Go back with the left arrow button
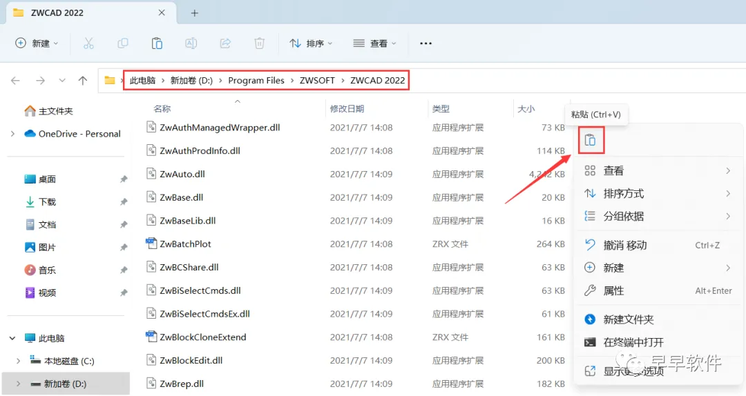746x396 pixels. pyautogui.click(x=16, y=80)
